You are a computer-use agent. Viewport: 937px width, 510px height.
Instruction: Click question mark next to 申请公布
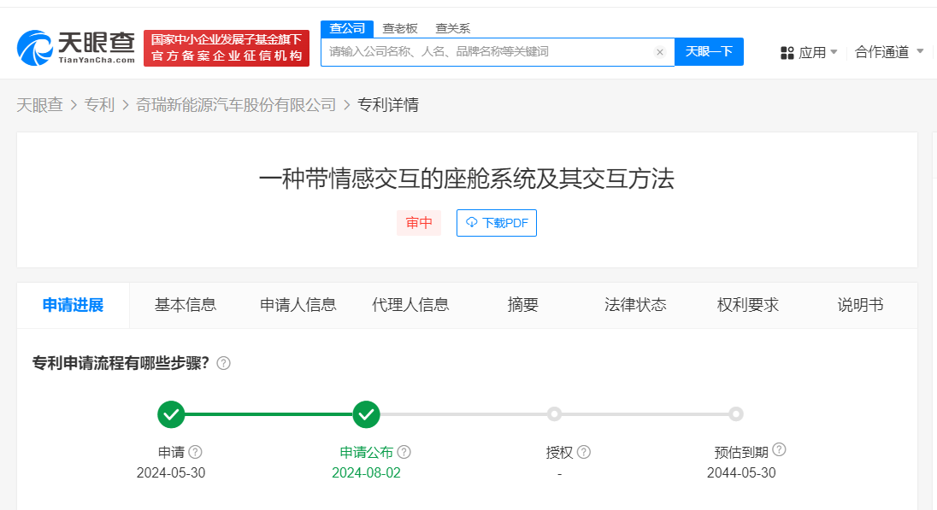pyautogui.click(x=404, y=452)
